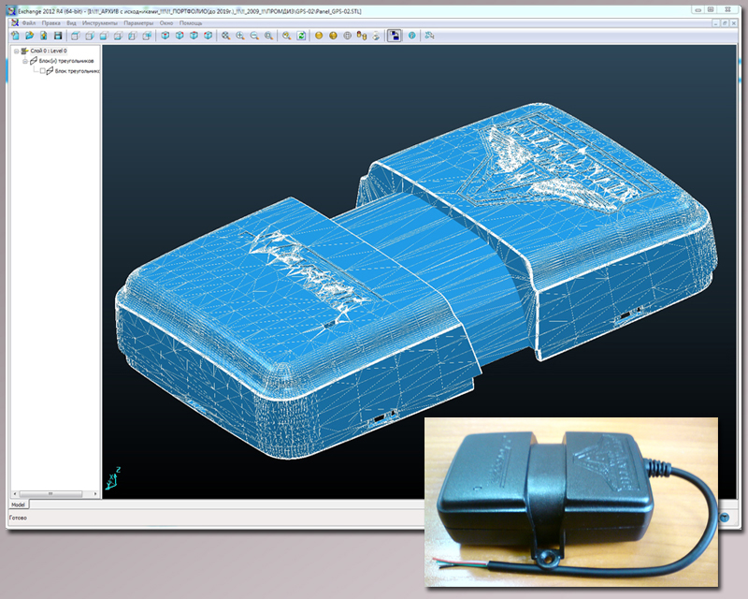This screenshot has width=748, height=599.
Task: Open the Помощь menu
Action: [x=191, y=22]
